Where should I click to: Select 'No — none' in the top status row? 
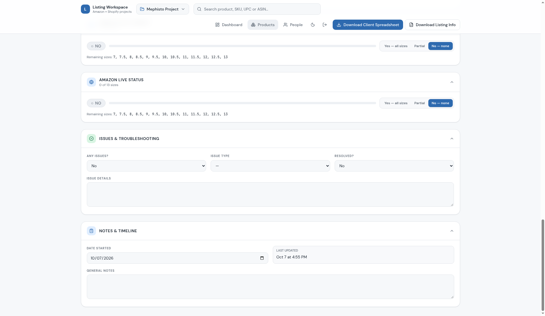coord(440,46)
